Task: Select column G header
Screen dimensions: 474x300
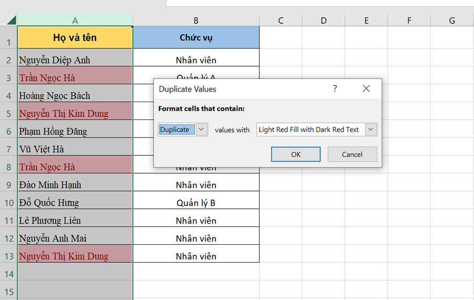Action: 452,21
